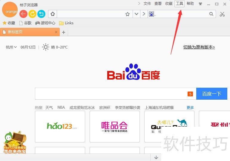Add a new tab with plus button
230x161 pixels.
tap(64, 32)
